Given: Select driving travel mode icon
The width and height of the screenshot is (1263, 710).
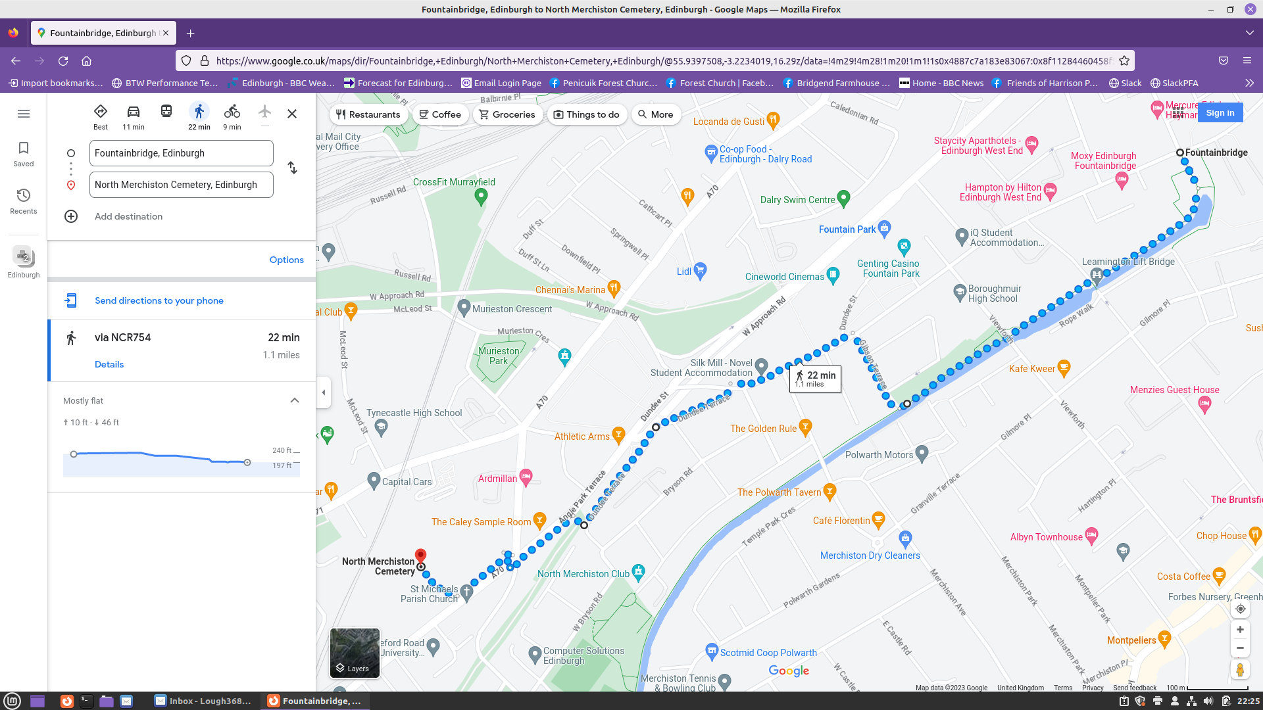Looking at the screenshot, I should tap(133, 112).
